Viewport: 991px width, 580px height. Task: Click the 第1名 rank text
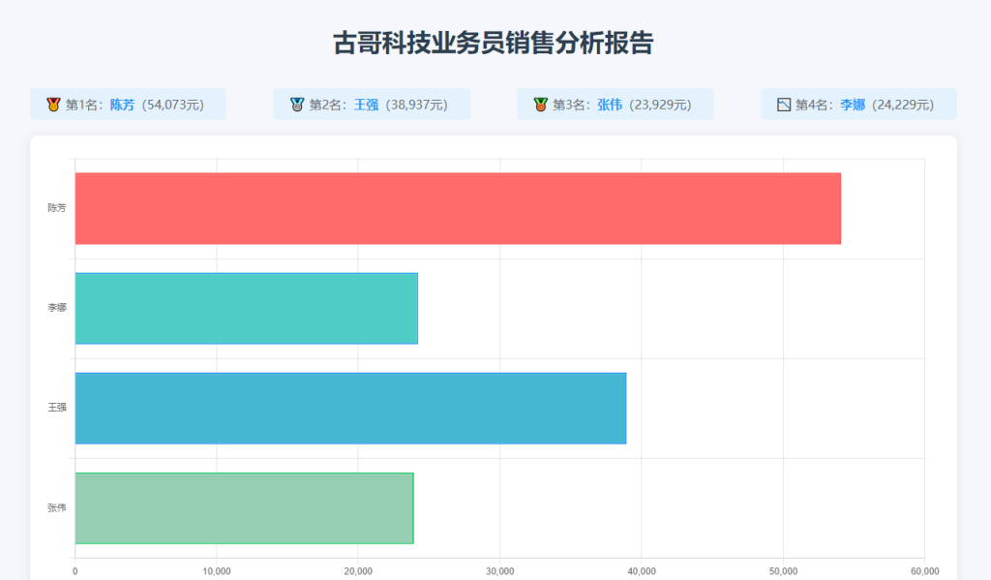85,105
